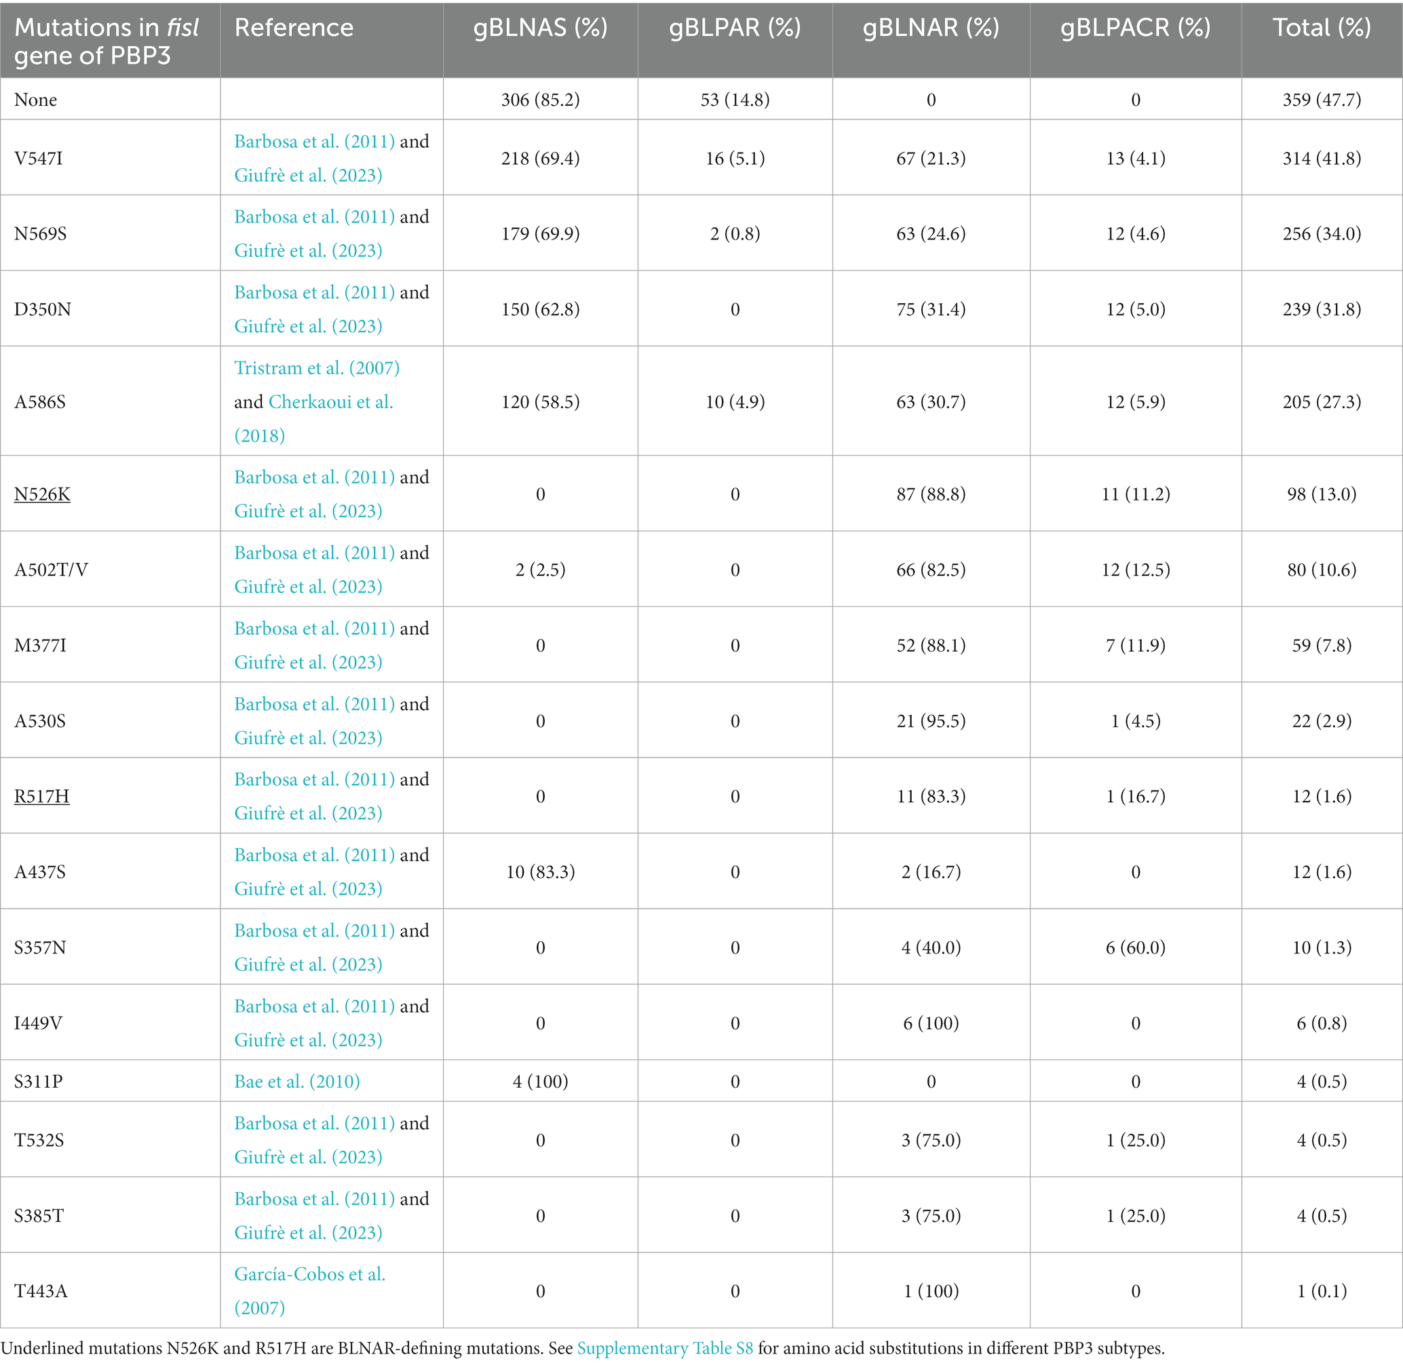
Task: Click the Reference column header
Action: coord(294,27)
